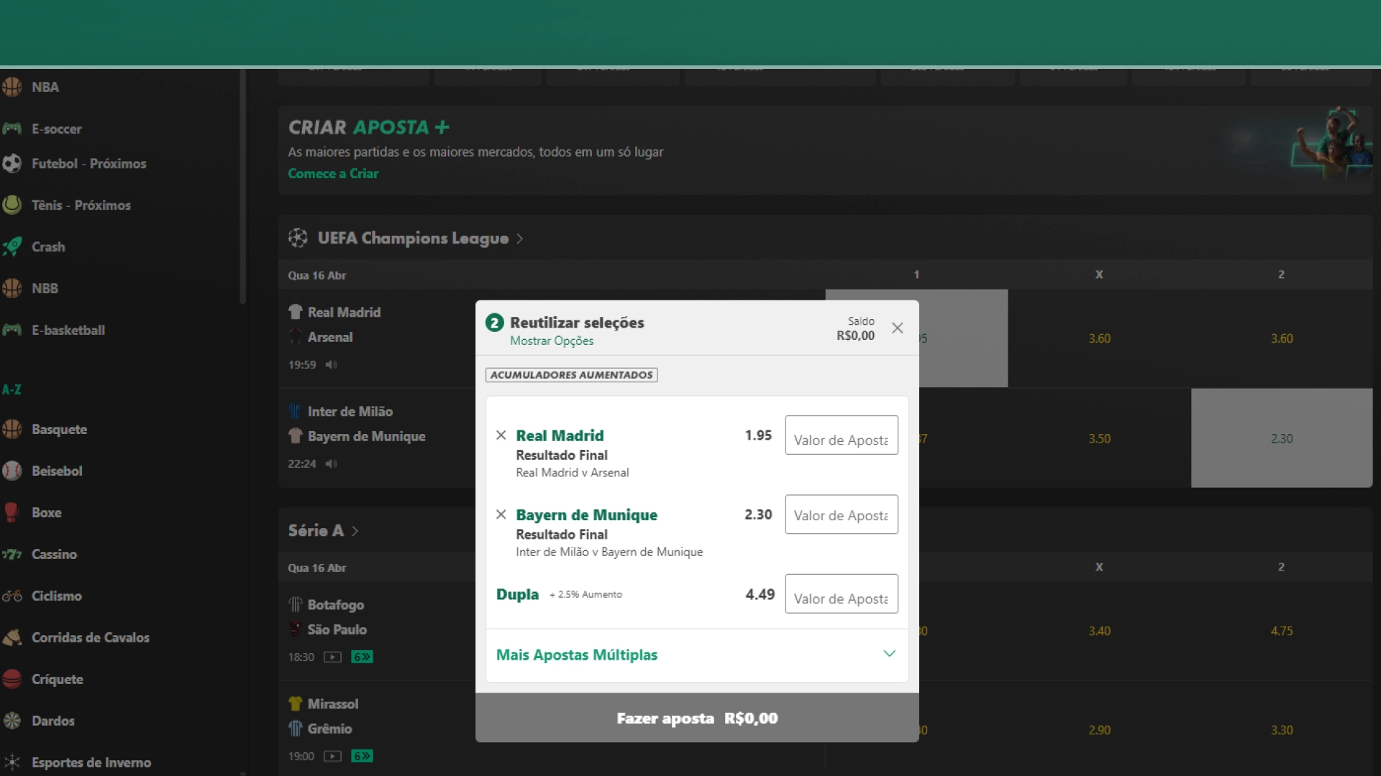Click the Boxe glove icon
The height and width of the screenshot is (776, 1381).
pyautogui.click(x=12, y=512)
